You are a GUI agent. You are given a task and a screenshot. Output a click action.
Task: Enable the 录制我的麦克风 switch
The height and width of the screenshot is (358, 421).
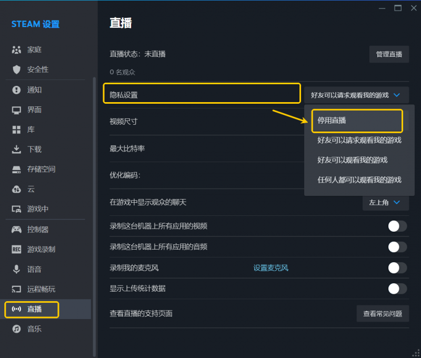coord(397,268)
